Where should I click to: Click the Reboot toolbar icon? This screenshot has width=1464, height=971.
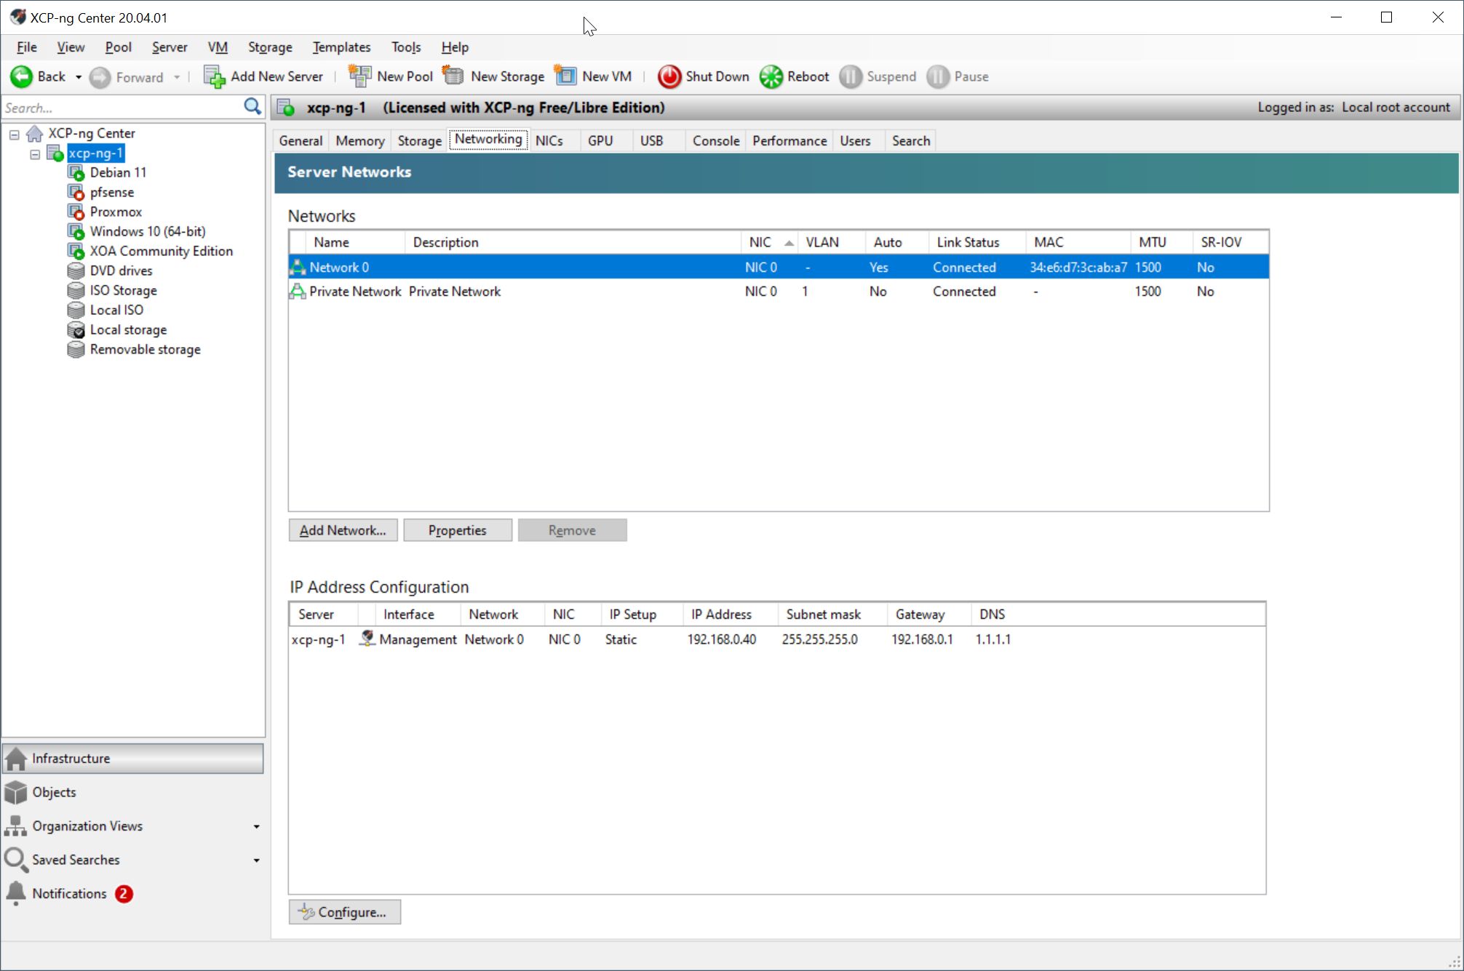[x=771, y=76]
